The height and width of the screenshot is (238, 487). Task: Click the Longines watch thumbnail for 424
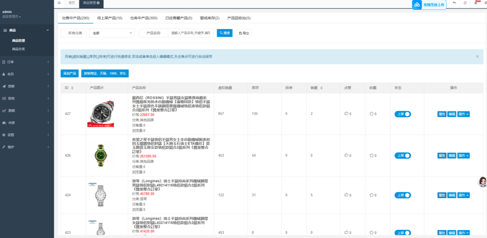click(x=101, y=195)
